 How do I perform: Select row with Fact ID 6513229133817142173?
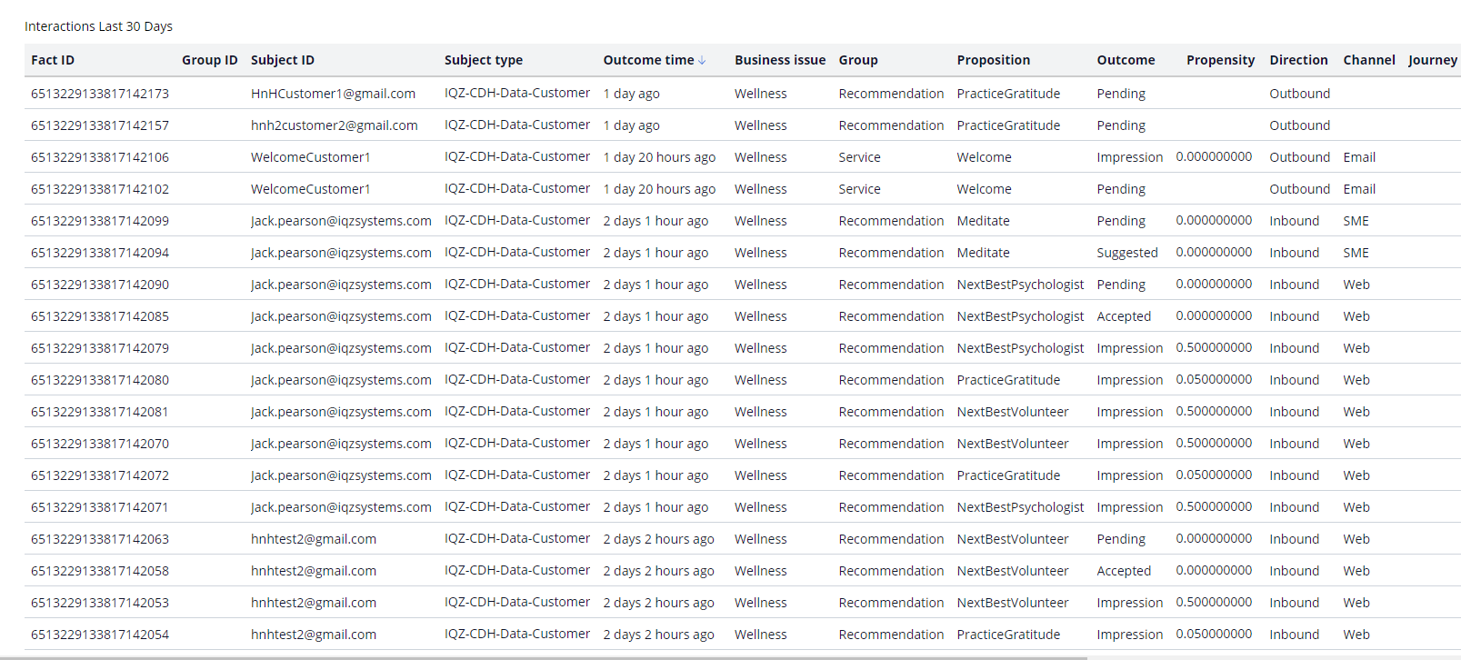pos(100,94)
